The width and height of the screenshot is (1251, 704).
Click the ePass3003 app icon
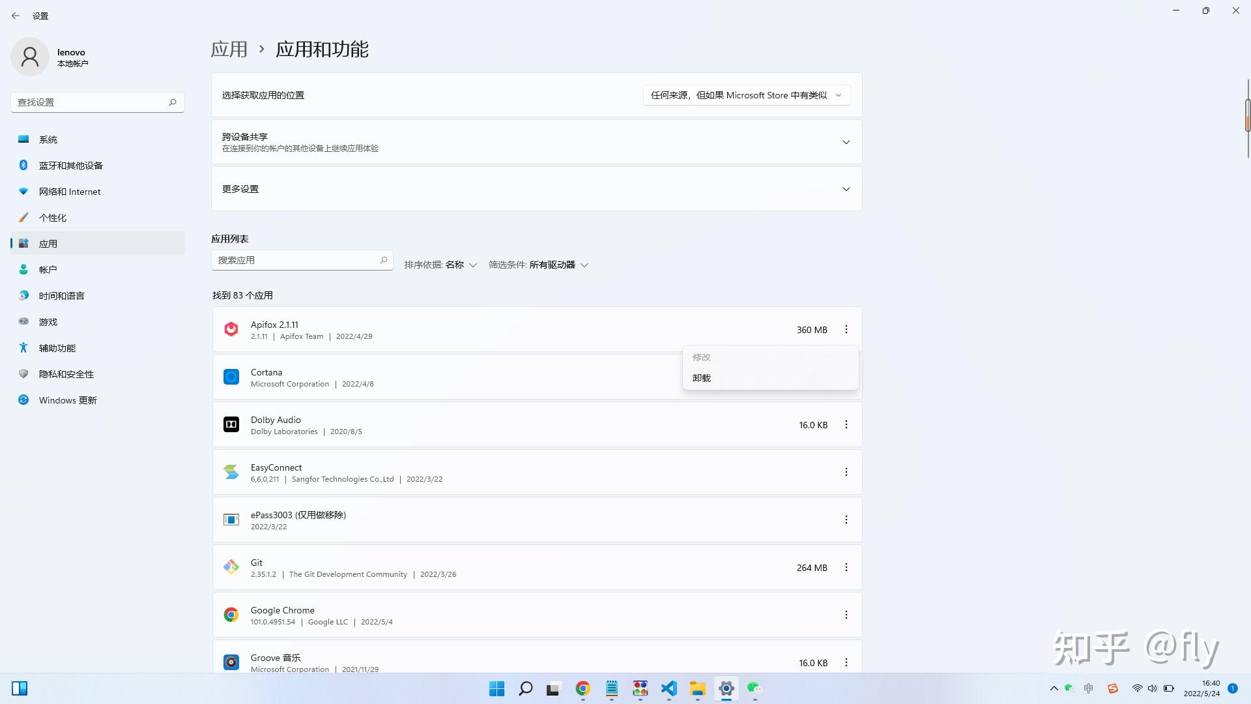pos(231,520)
